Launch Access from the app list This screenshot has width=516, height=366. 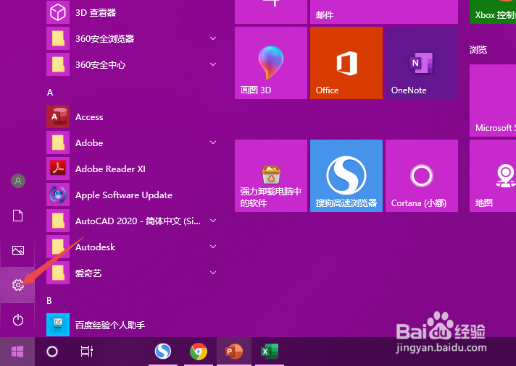click(x=132, y=116)
